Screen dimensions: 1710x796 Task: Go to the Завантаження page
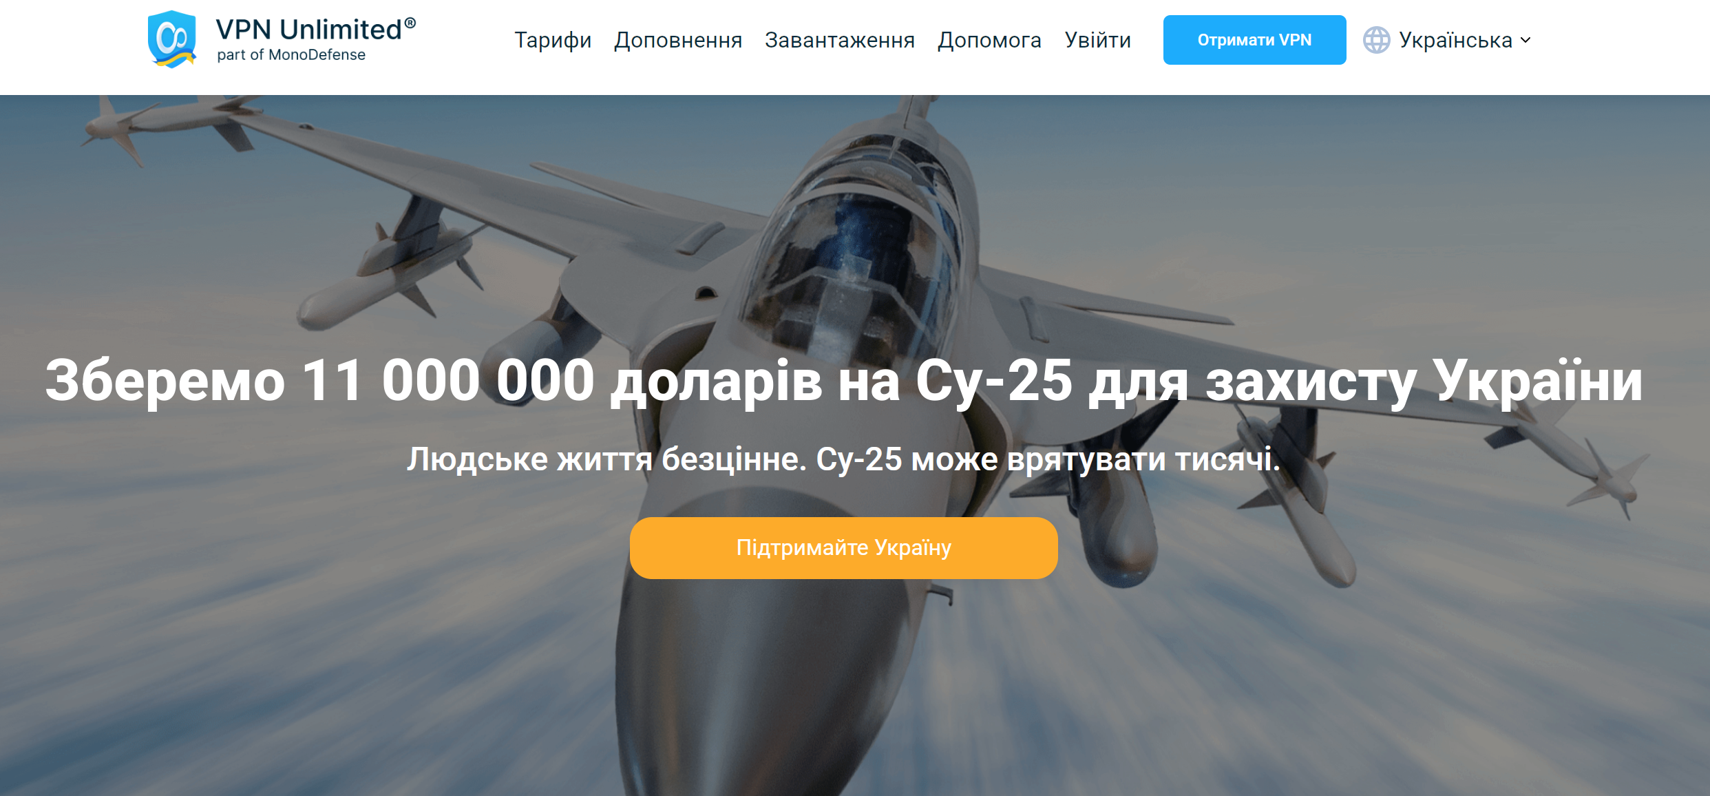pyautogui.click(x=840, y=40)
